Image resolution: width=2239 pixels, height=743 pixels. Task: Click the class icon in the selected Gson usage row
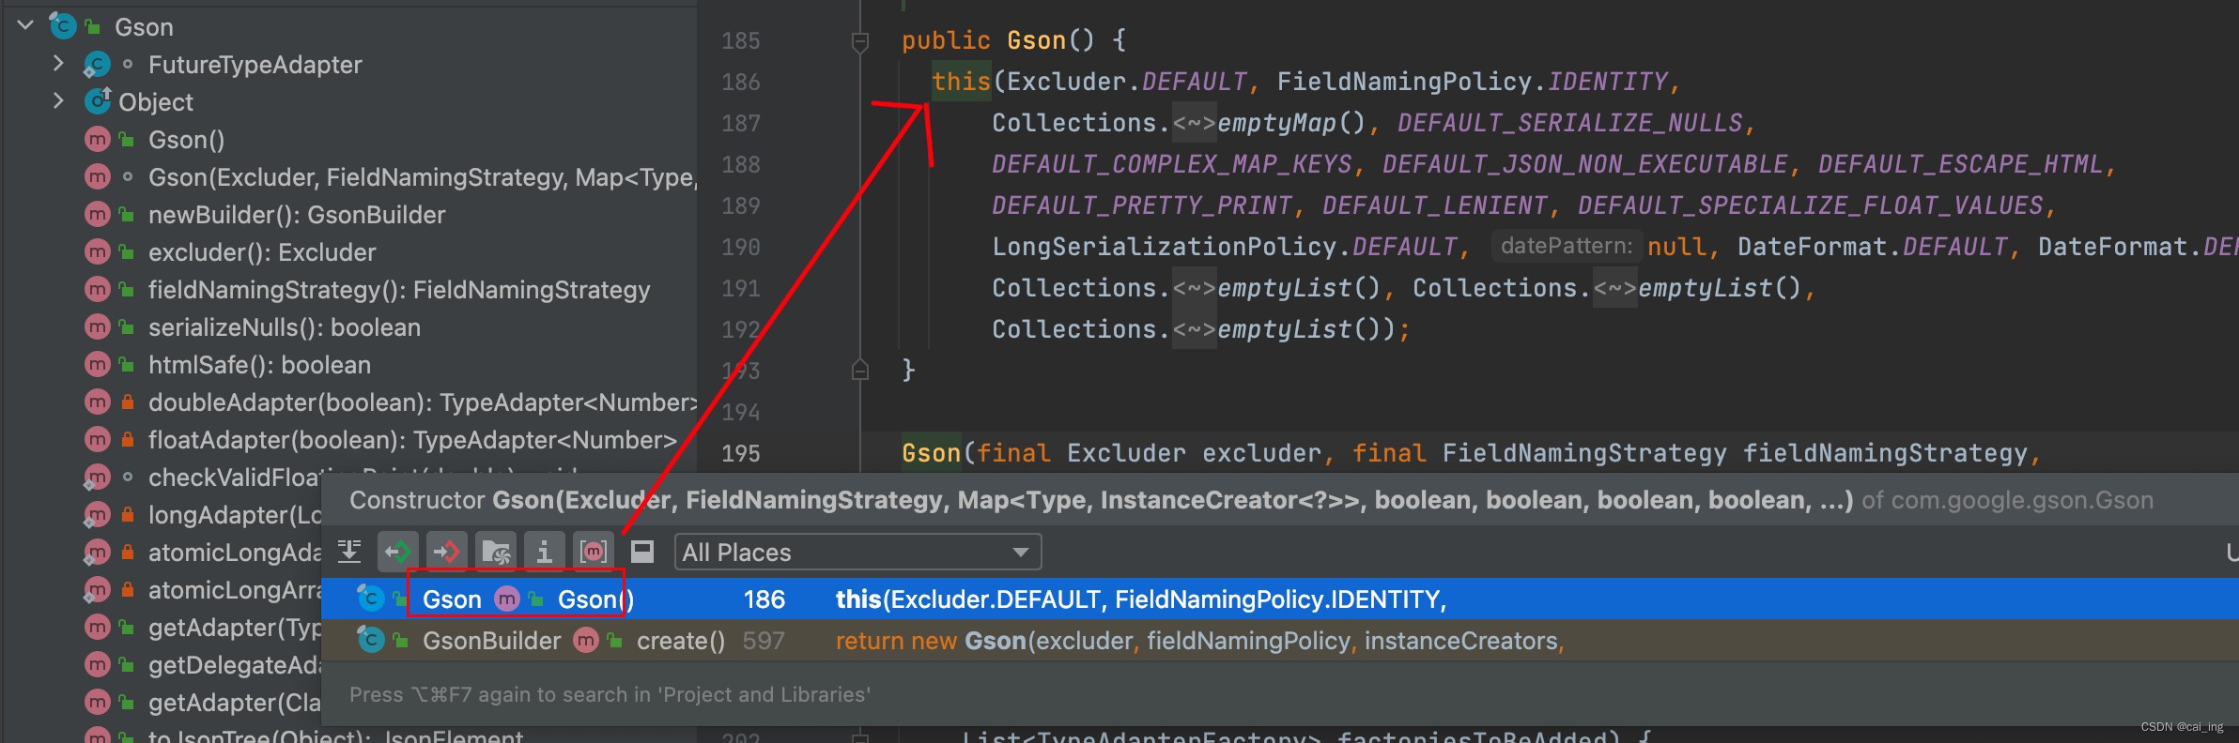371,598
